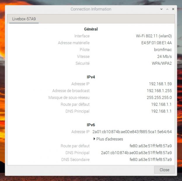Click the IPv6 section heading

tap(91, 125)
